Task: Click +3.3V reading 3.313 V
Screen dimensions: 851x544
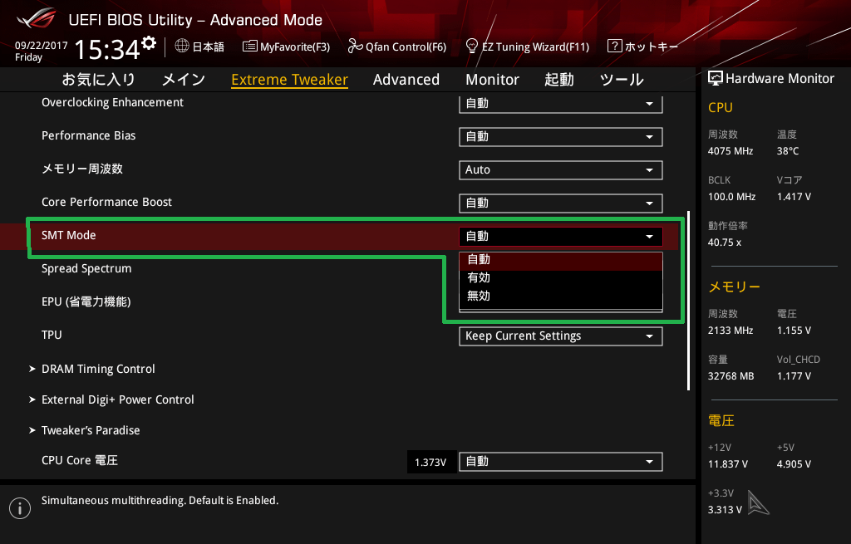Action: [x=725, y=510]
